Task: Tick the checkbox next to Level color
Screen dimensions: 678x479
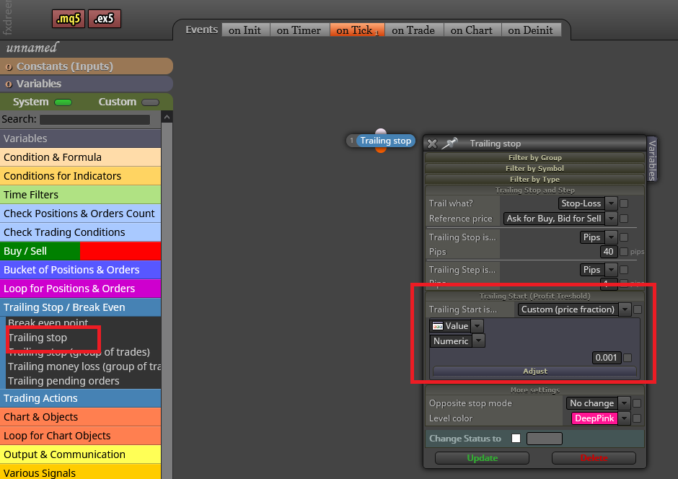Action: click(x=637, y=418)
